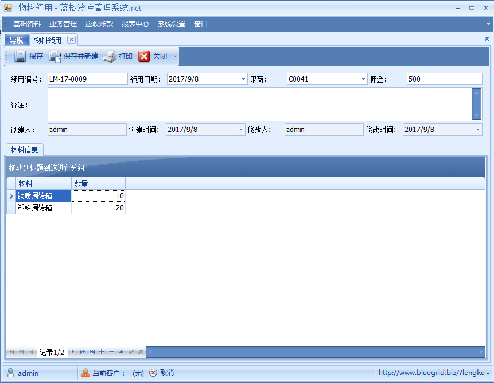Open the 领用日期 date dropdown

[243, 79]
